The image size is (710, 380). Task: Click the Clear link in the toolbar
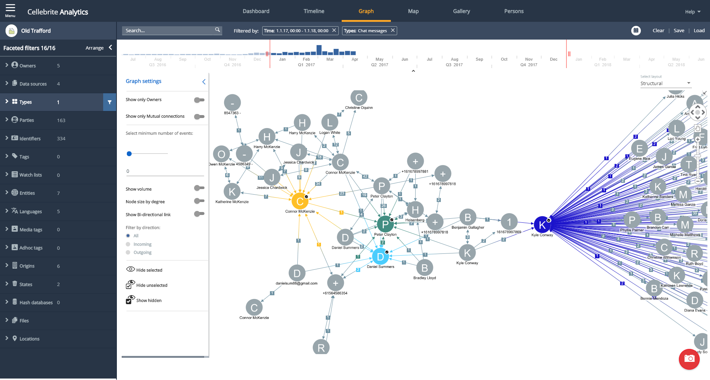pos(659,30)
